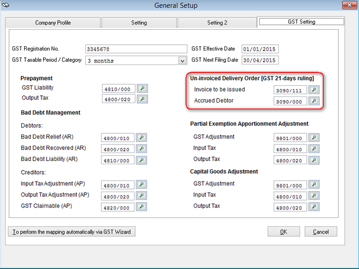Image resolution: width=359 pixels, height=269 pixels.
Task: Click the Cancel button
Action: click(x=320, y=231)
